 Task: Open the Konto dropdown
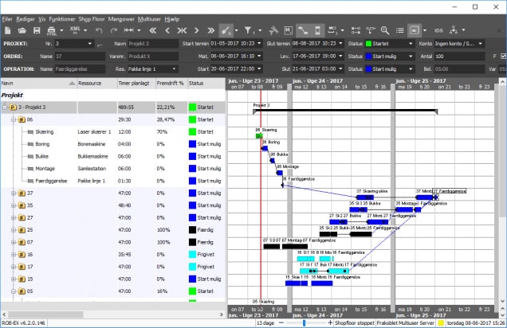[481, 44]
